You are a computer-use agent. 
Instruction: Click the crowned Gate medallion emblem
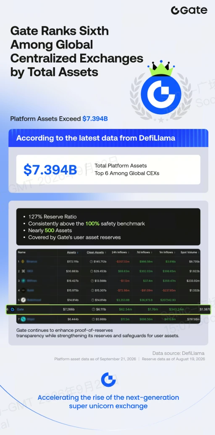(161, 90)
